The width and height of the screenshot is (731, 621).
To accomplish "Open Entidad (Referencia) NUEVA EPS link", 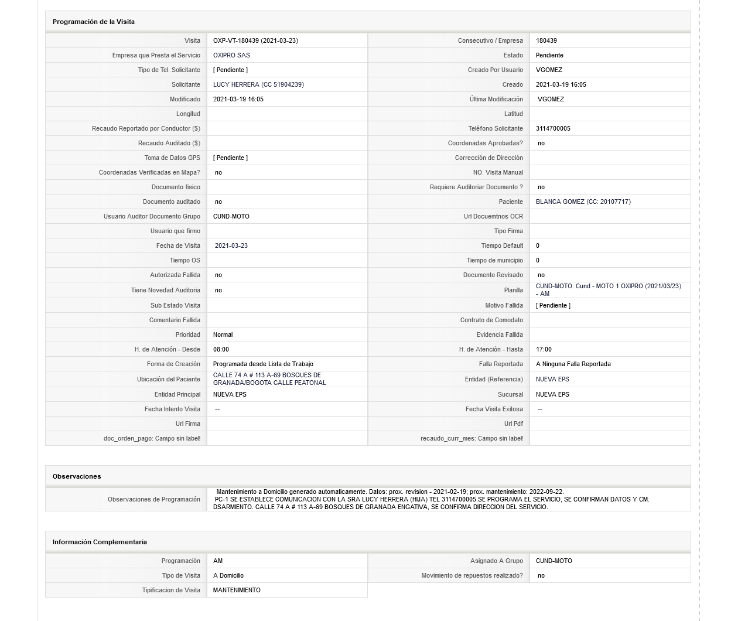I will click(552, 379).
